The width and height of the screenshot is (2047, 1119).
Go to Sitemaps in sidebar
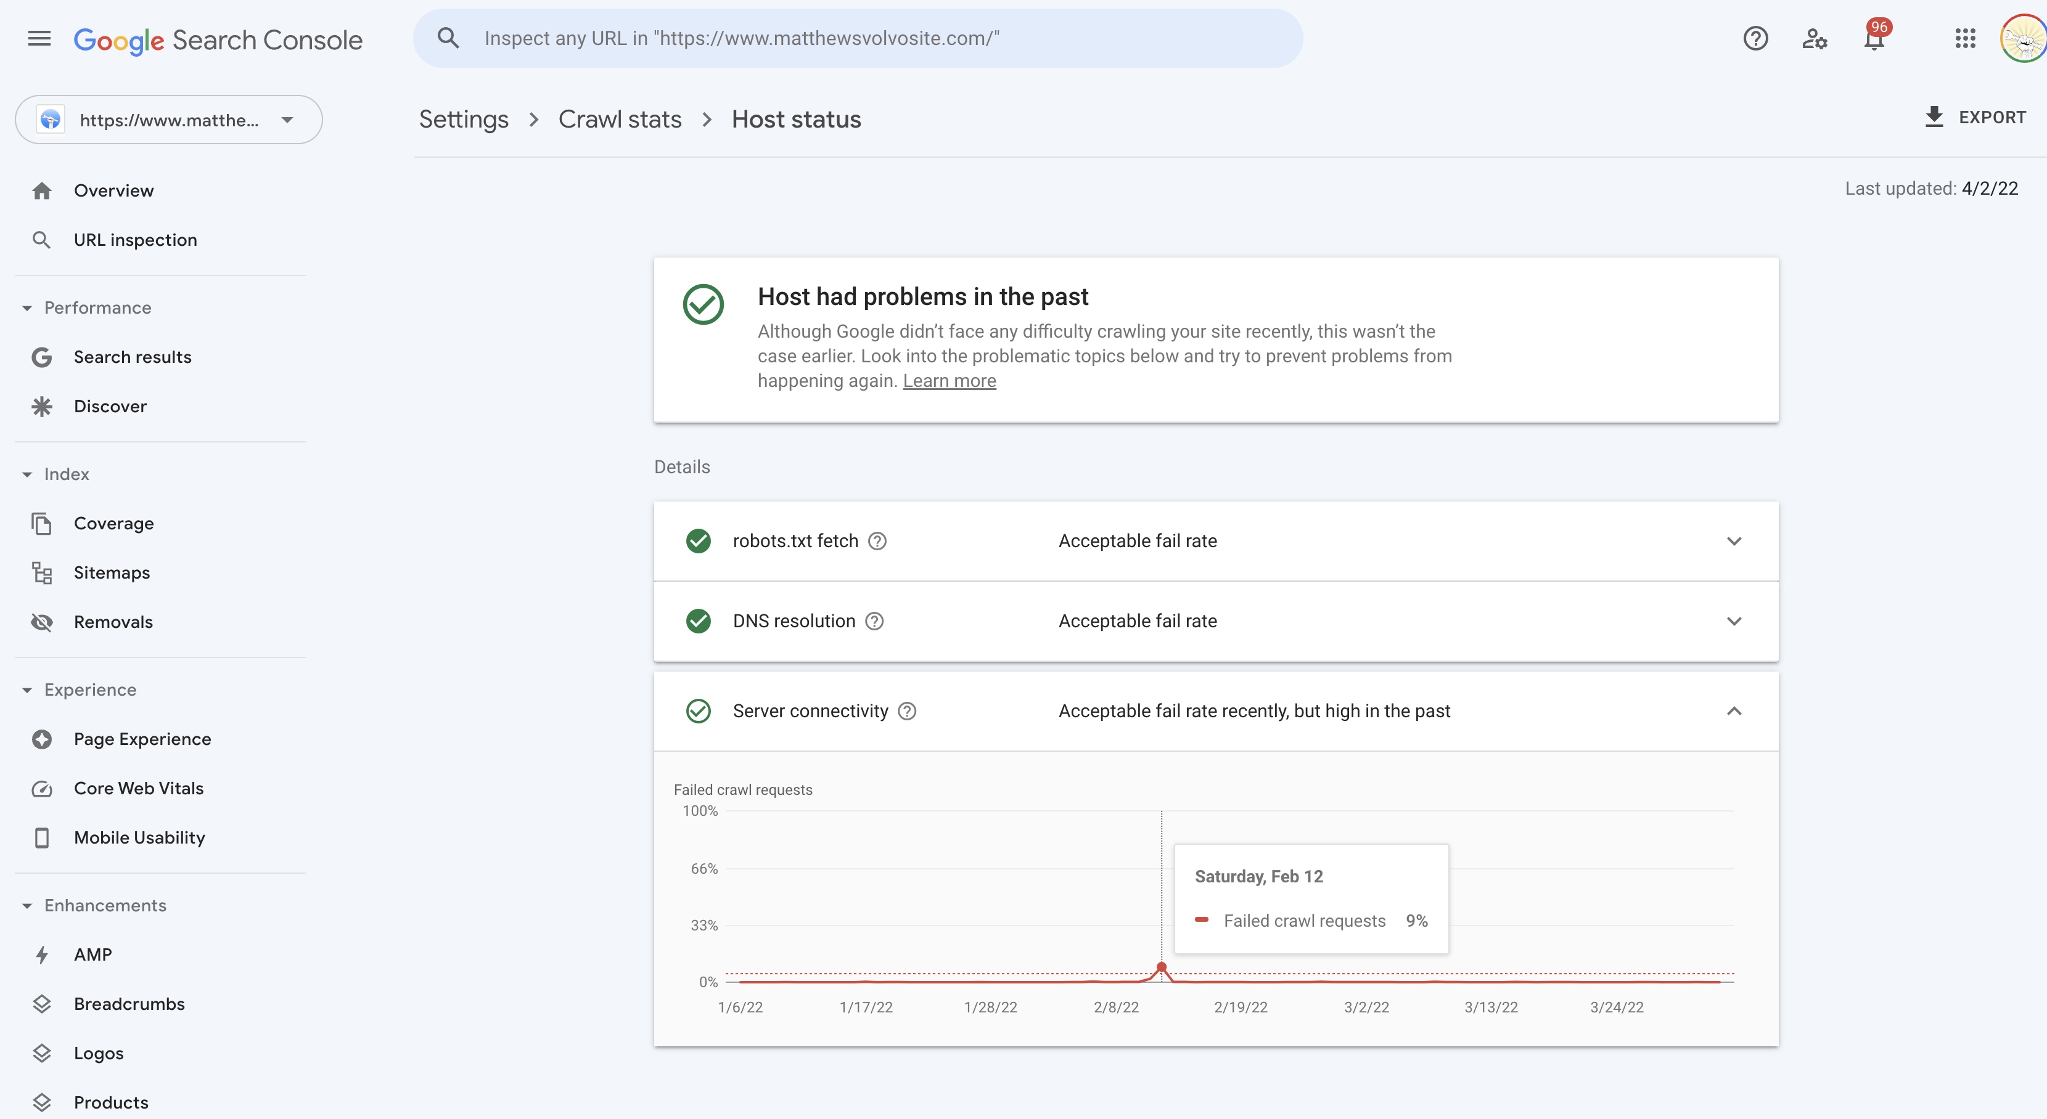click(111, 572)
